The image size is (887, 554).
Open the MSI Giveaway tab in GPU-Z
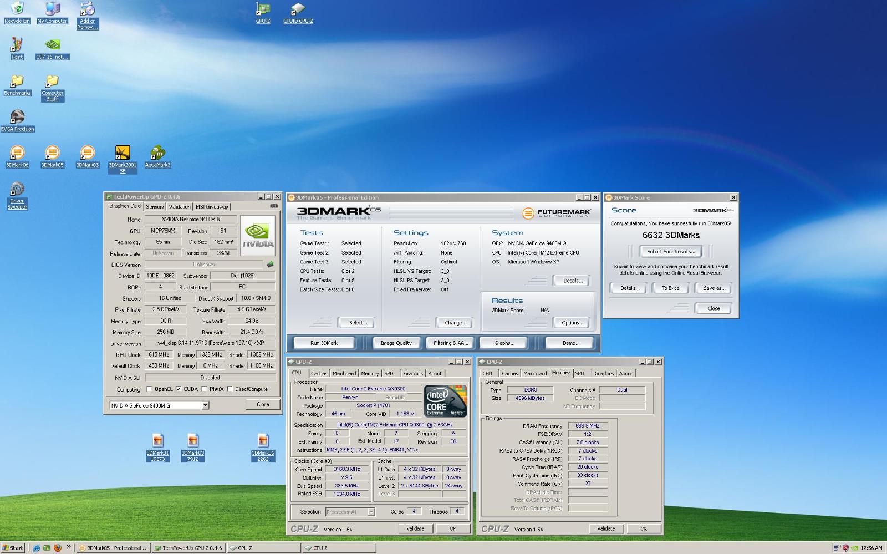(x=212, y=206)
